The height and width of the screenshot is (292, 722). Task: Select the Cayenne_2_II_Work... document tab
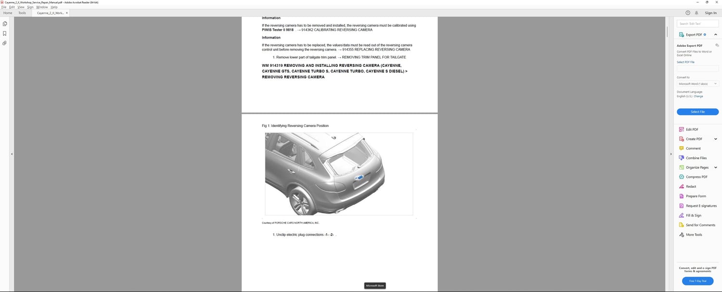pyautogui.click(x=50, y=13)
